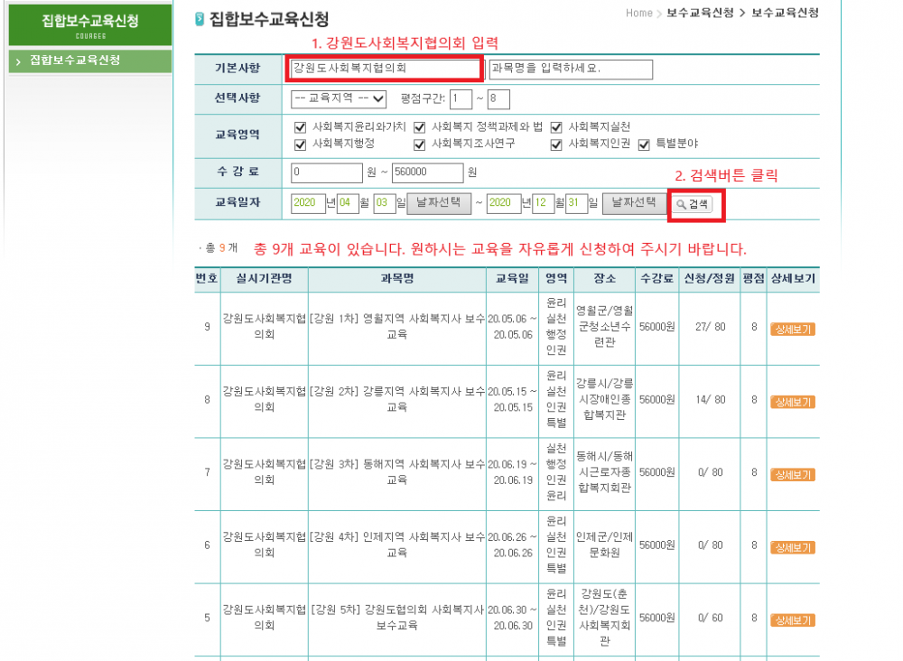Expand the 교육지역 dropdown
This screenshot has width=903, height=661.
(x=339, y=99)
